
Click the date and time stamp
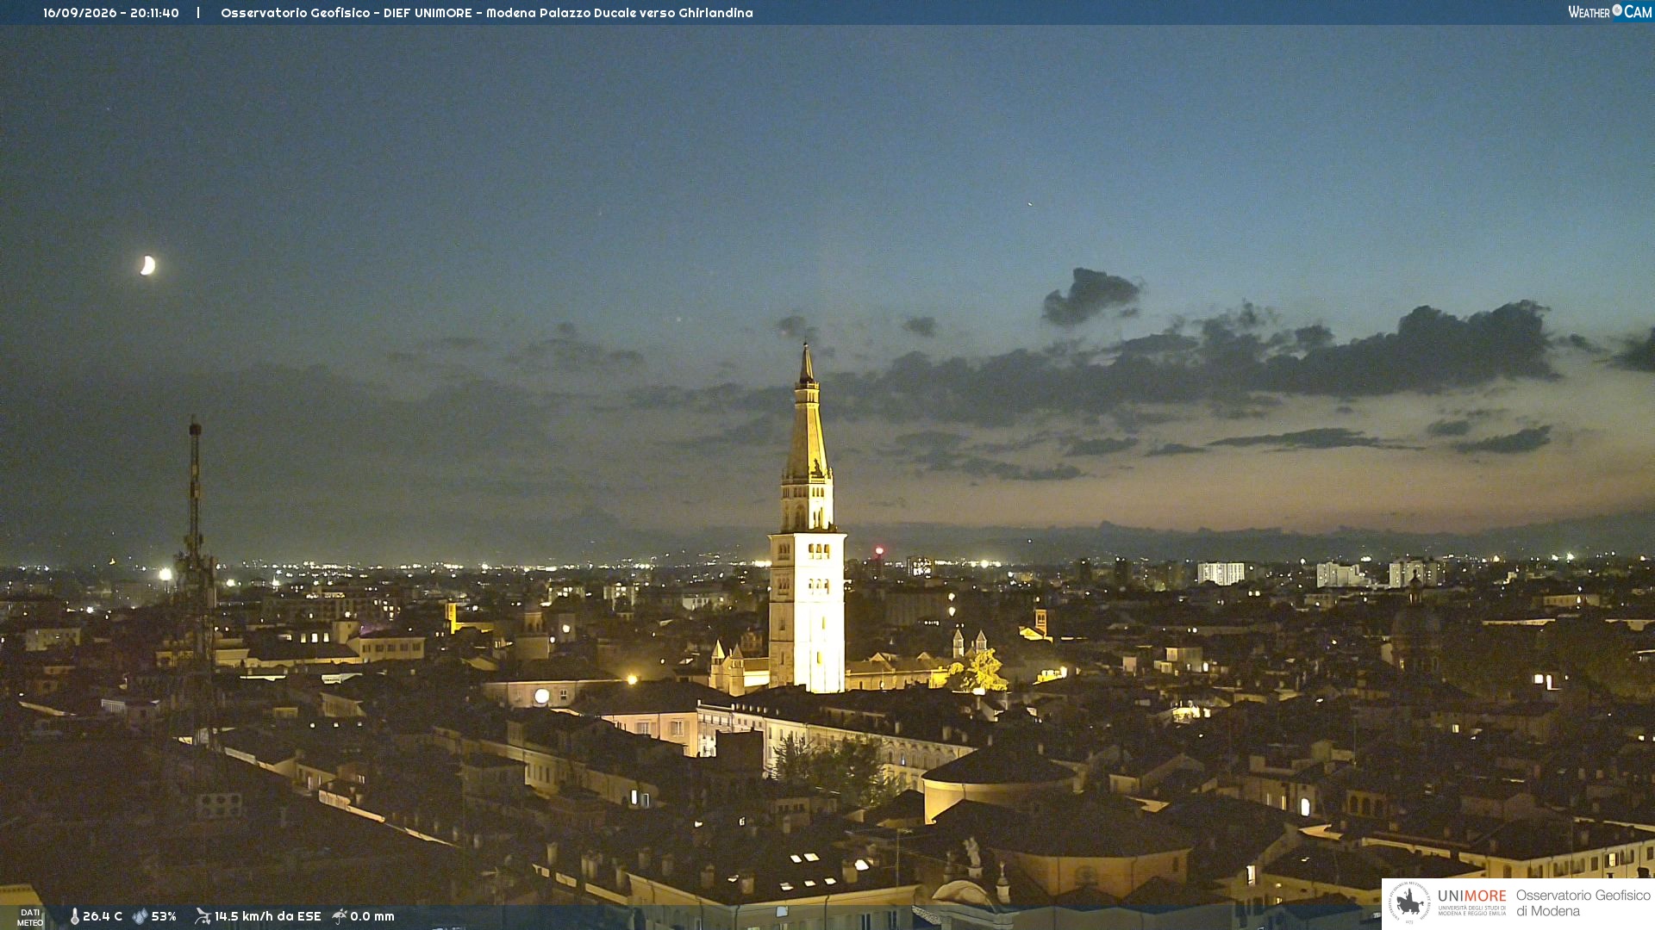click(x=111, y=13)
